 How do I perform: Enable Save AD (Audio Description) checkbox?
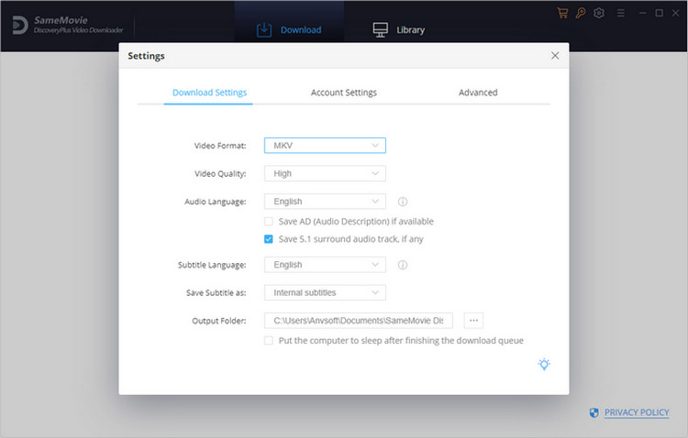(269, 222)
